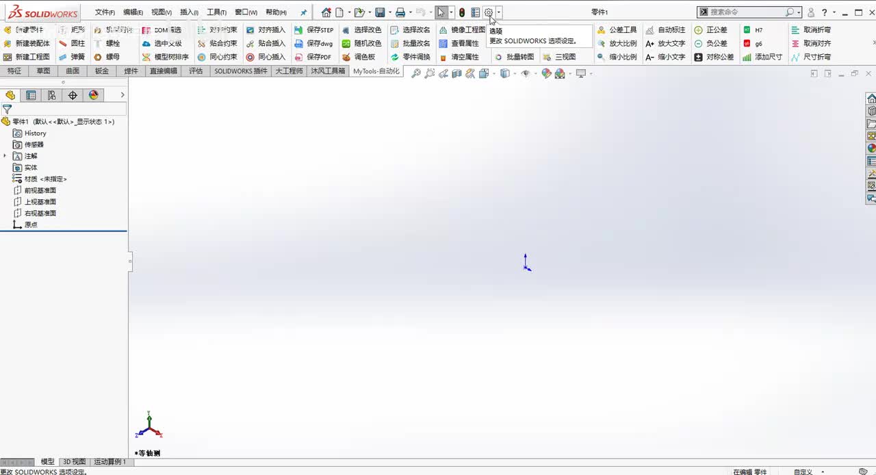This screenshot has height=475, width=876.
Task: Click the 取消折弯 tool
Action: (x=811, y=29)
